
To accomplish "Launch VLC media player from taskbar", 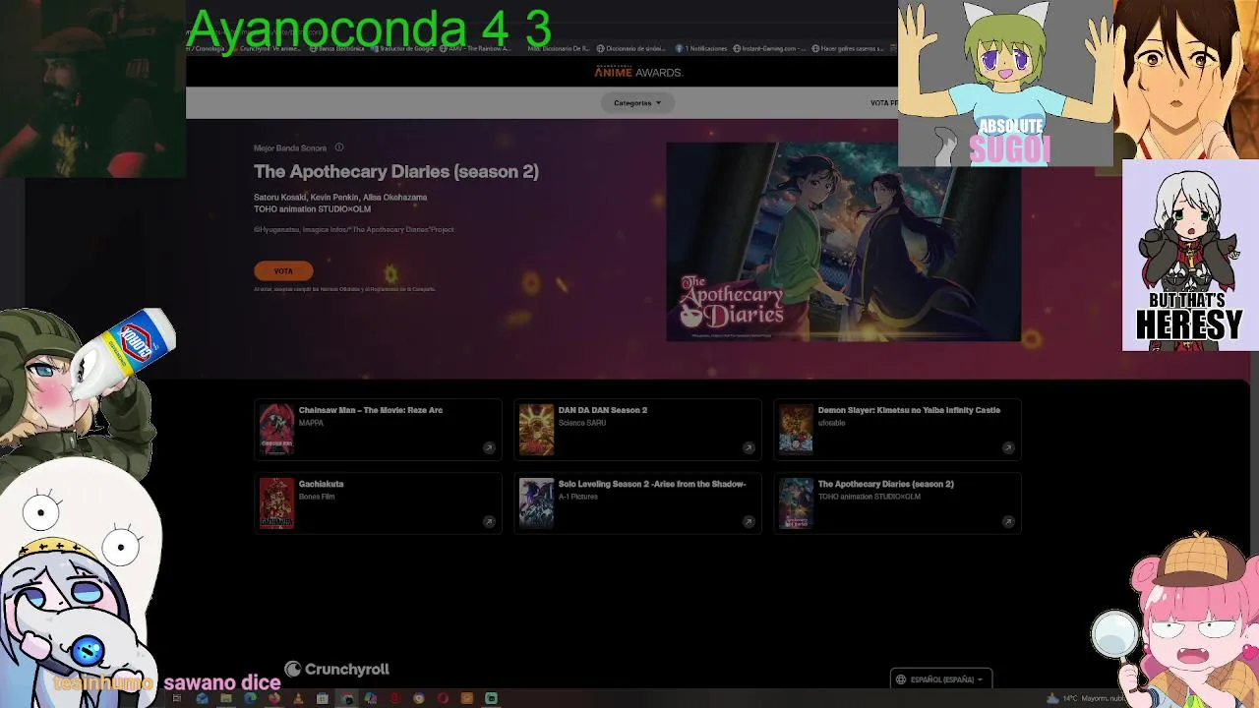I will (x=298, y=698).
